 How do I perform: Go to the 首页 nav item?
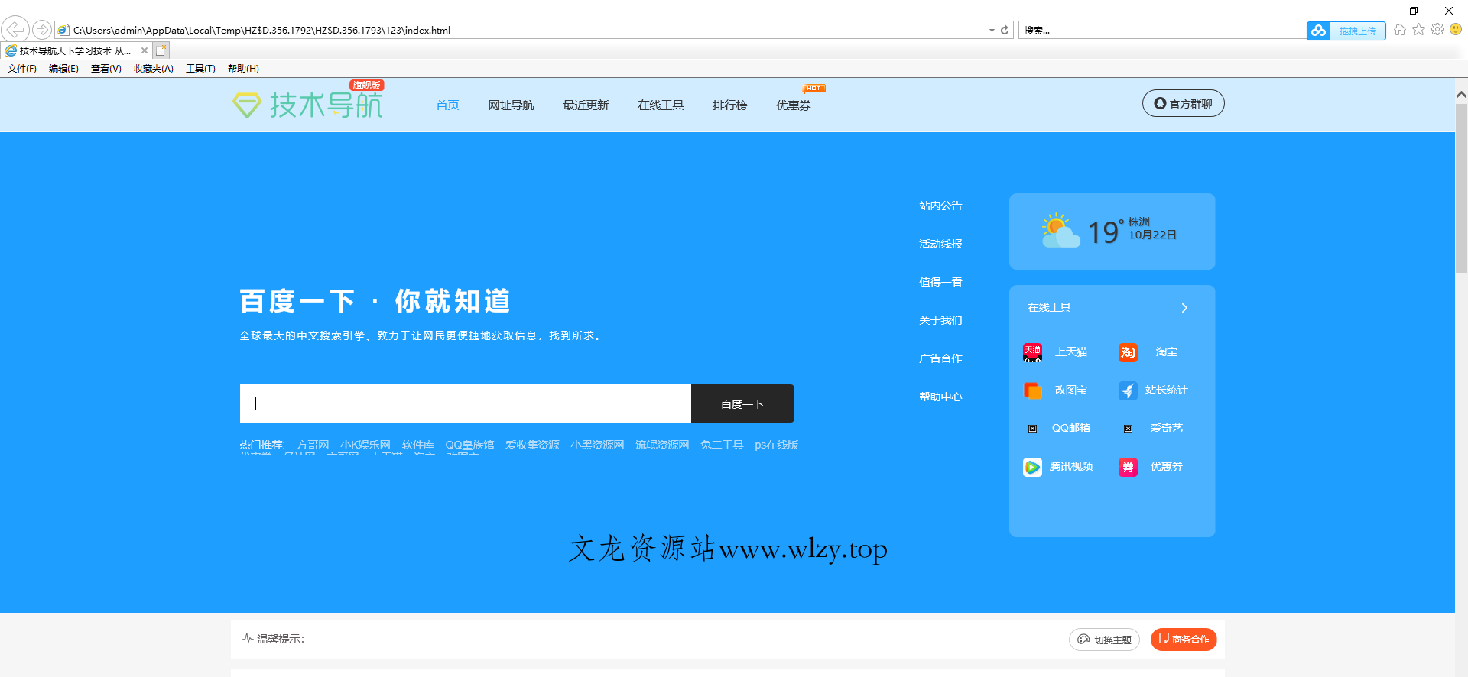[x=447, y=105]
